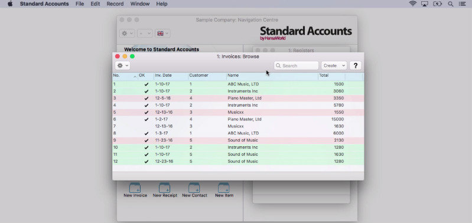Open Spotlight search in menu bar
The height and width of the screenshot is (223, 472).
pos(450,4)
